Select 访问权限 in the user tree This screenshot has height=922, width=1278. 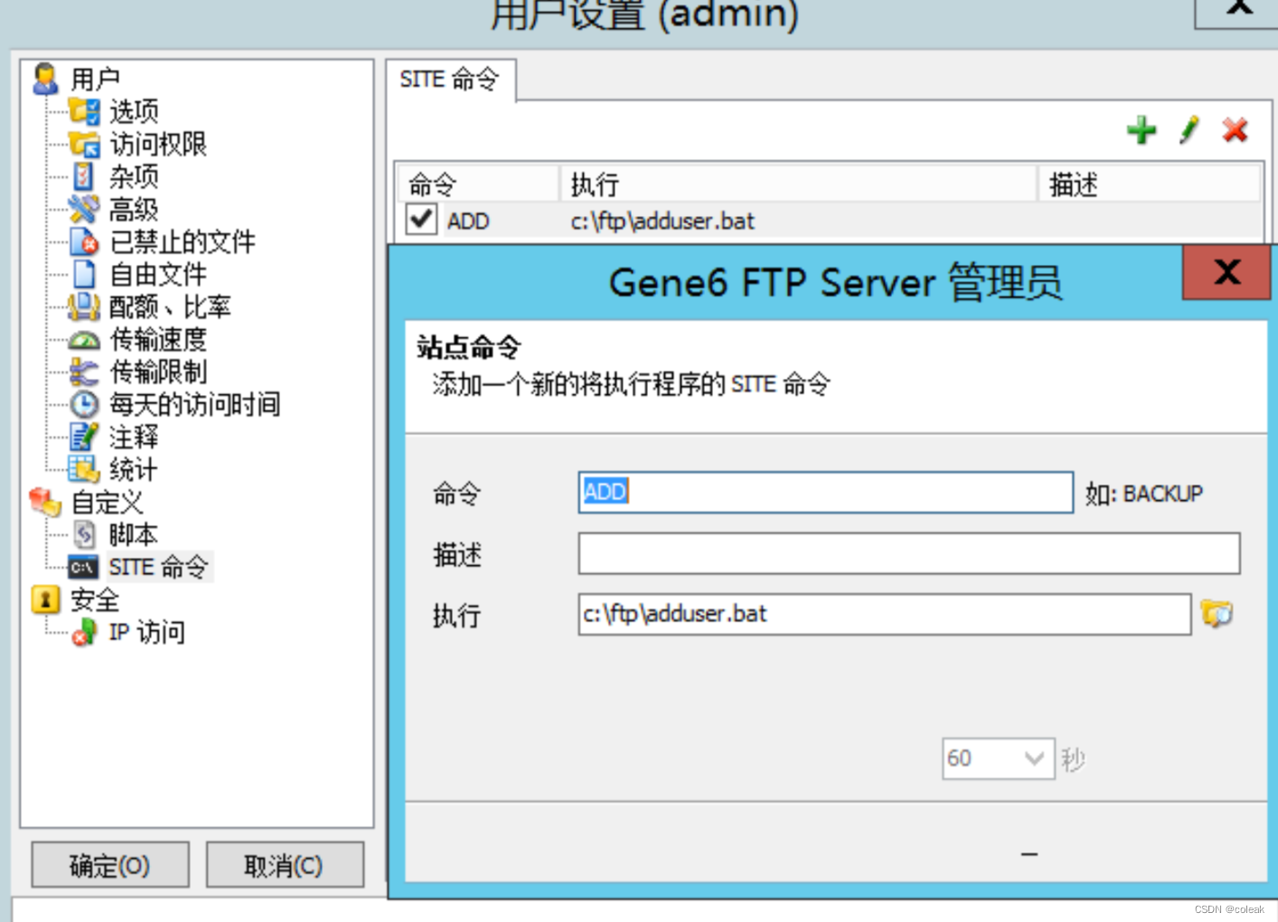(158, 144)
